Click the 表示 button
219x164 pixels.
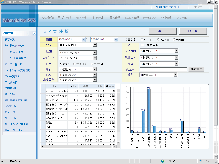coord(163,31)
